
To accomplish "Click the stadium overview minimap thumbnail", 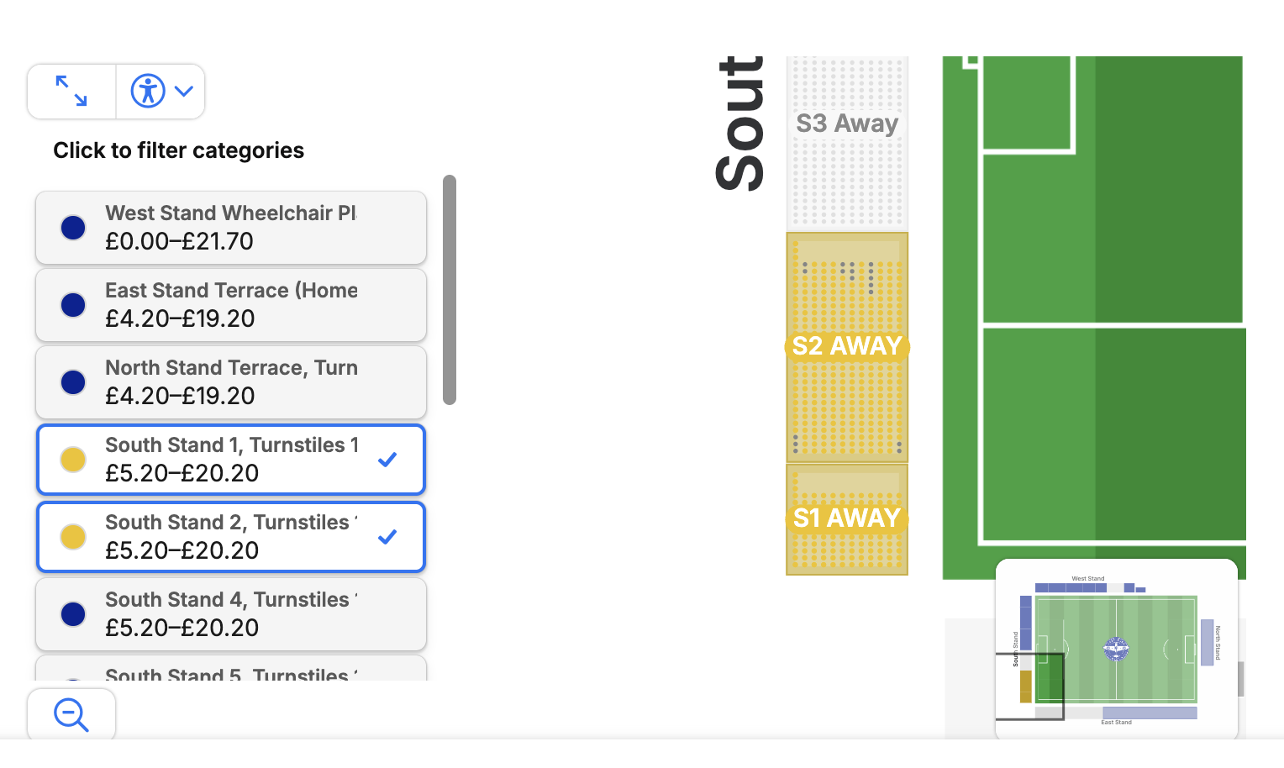I will point(1116,649).
